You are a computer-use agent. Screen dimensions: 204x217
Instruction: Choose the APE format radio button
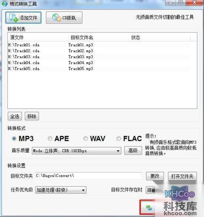[50, 138]
